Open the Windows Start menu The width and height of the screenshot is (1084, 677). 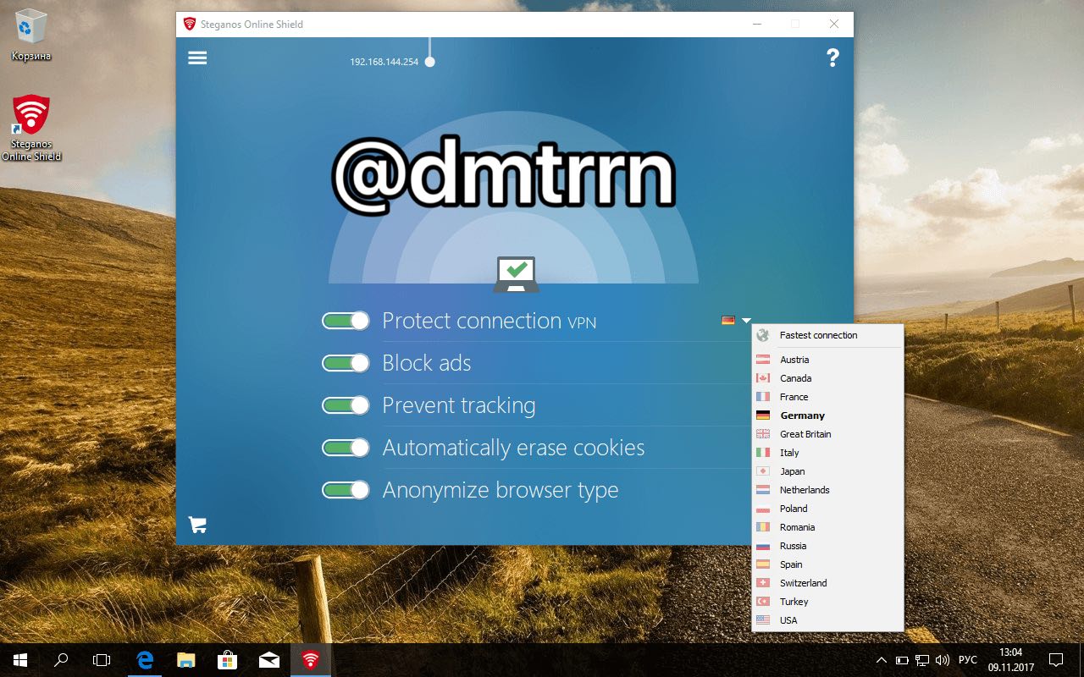(x=20, y=660)
